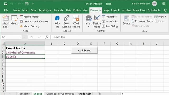Click the formula bar Cancel X
The height and width of the screenshot is (95, 169).
point(32,37)
